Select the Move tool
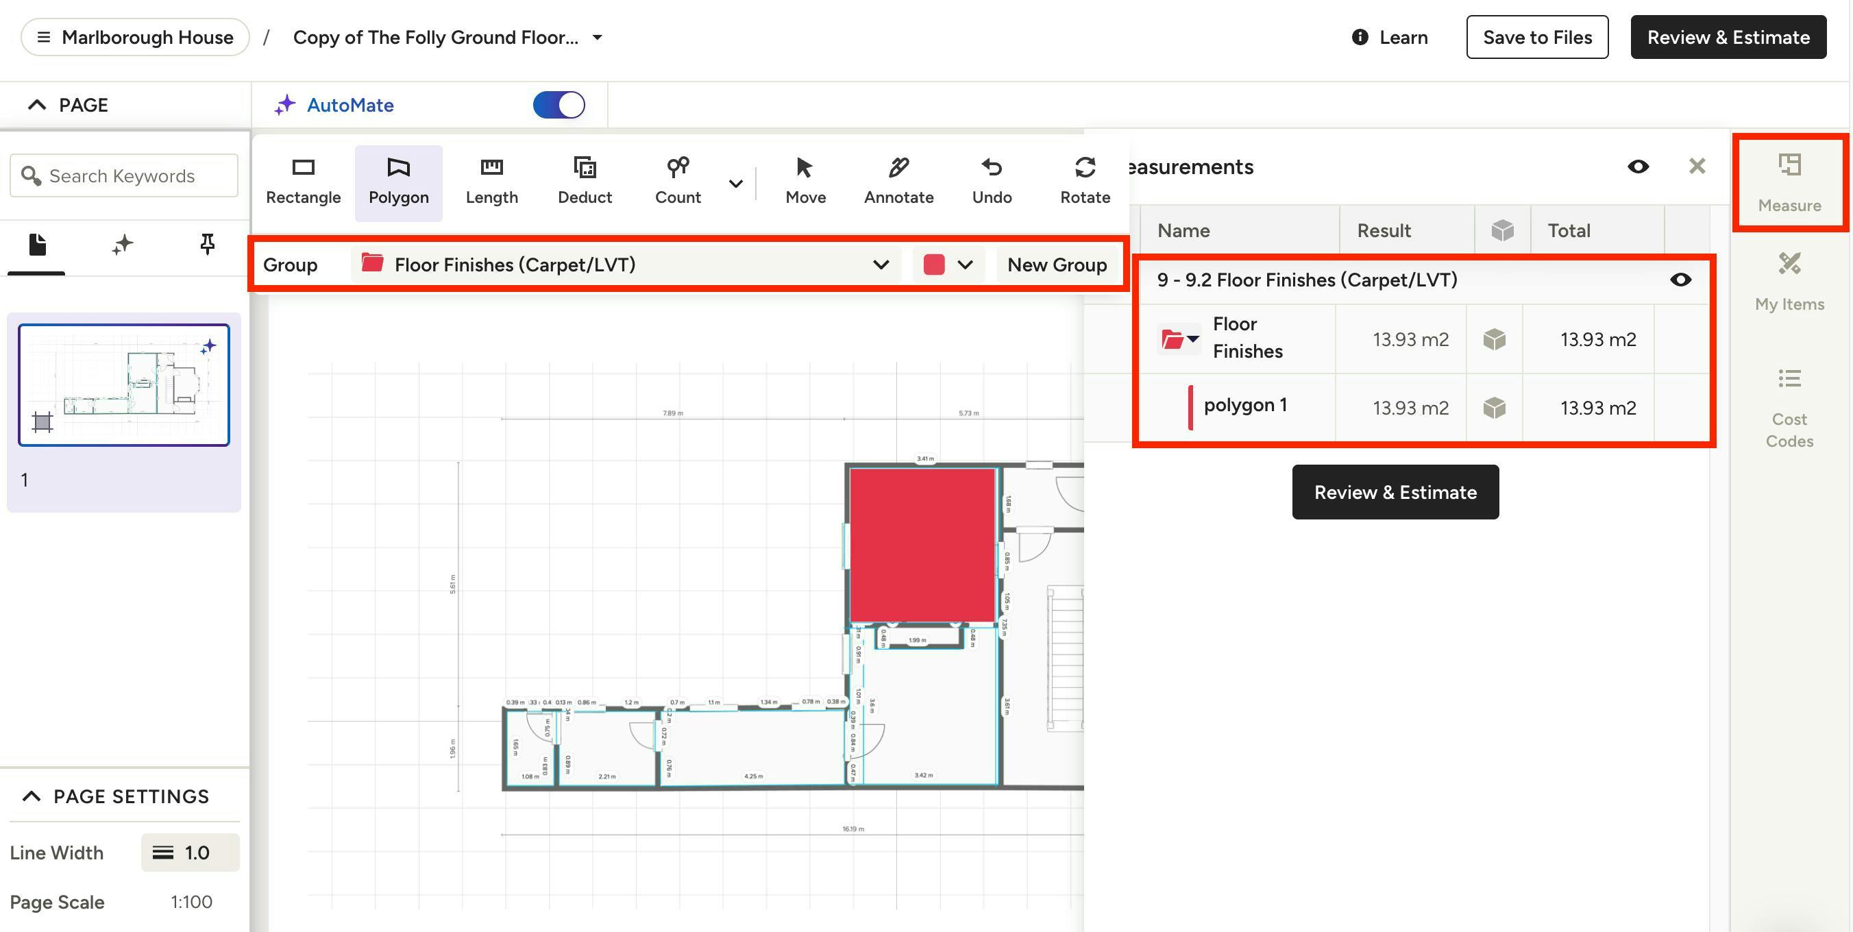 (x=806, y=182)
